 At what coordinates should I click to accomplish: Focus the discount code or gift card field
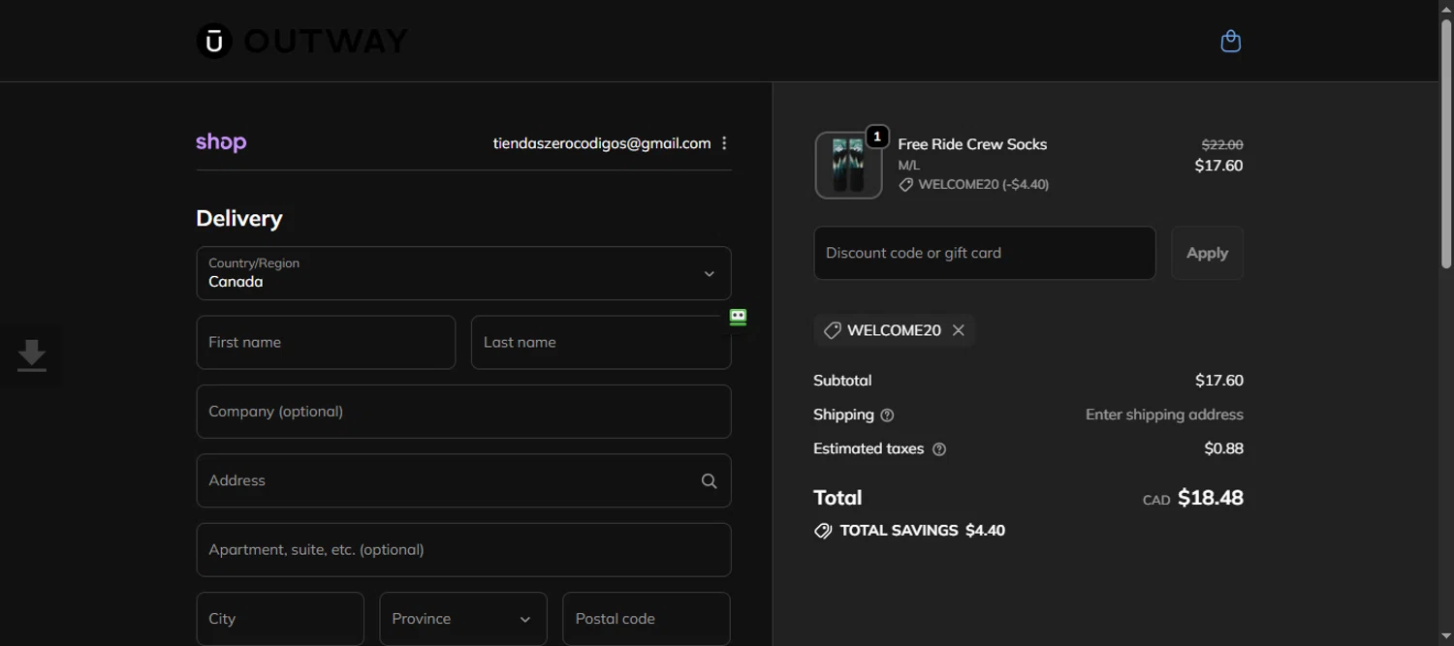(985, 253)
